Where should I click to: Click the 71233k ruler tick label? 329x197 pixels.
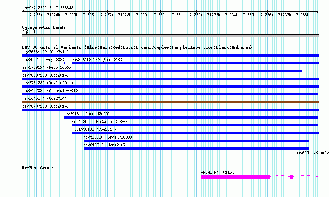[x=214, y=15]
